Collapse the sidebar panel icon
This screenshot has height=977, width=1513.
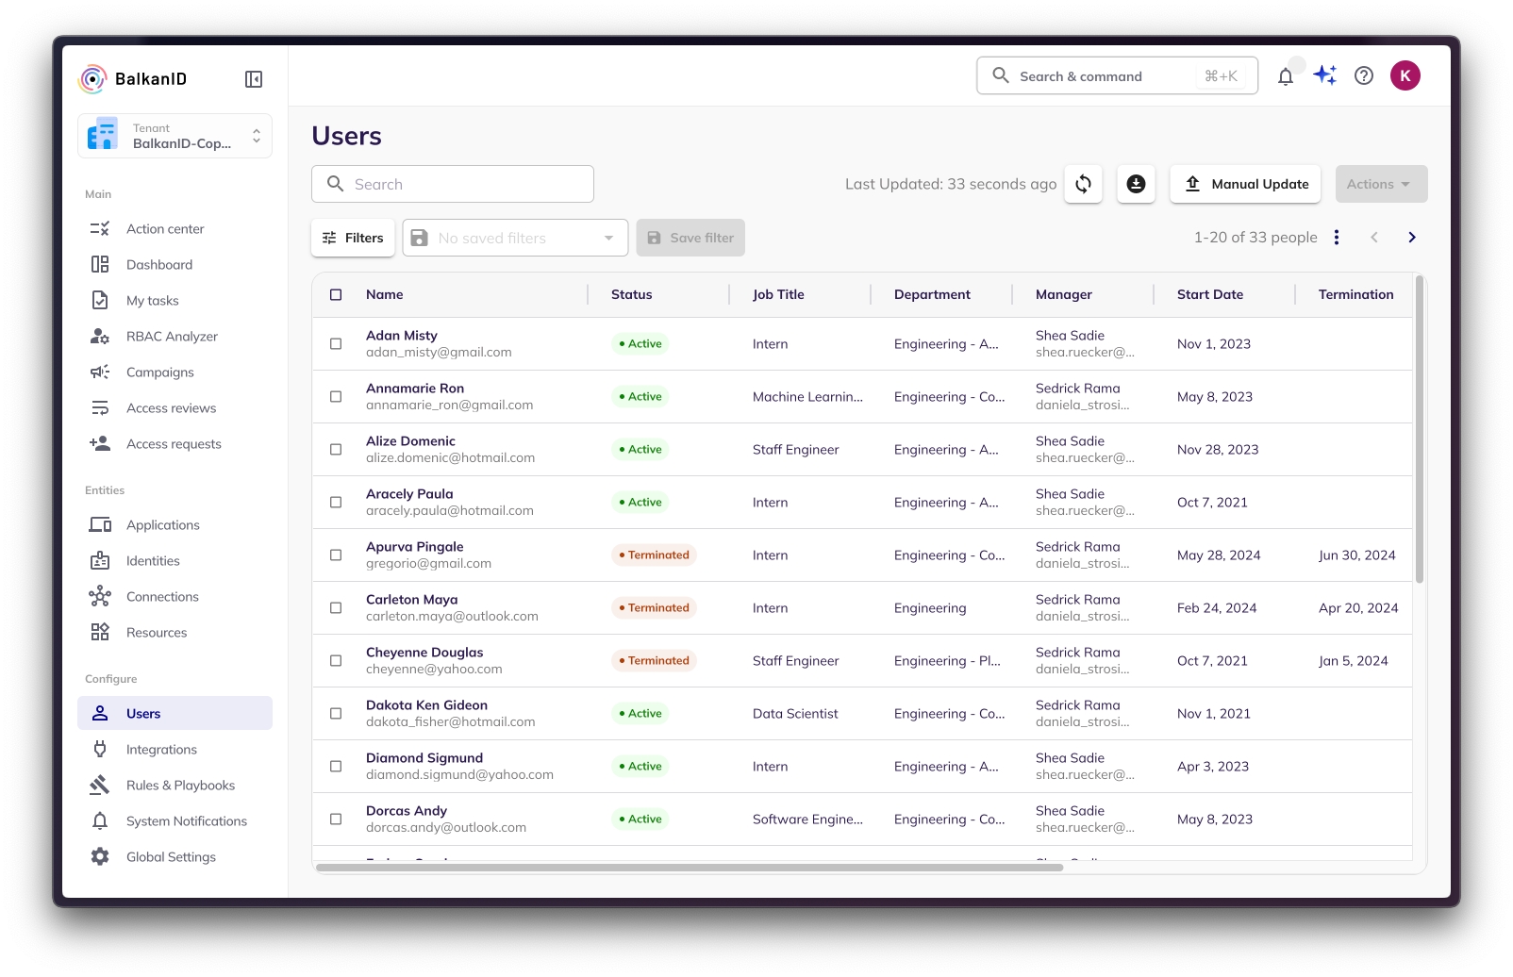pos(253,79)
